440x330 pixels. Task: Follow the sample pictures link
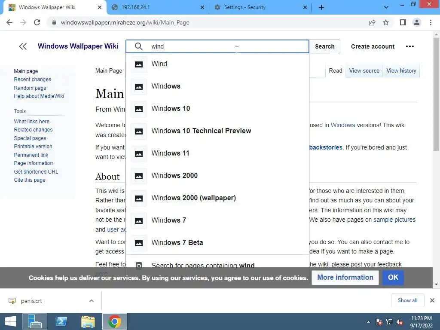point(394,220)
